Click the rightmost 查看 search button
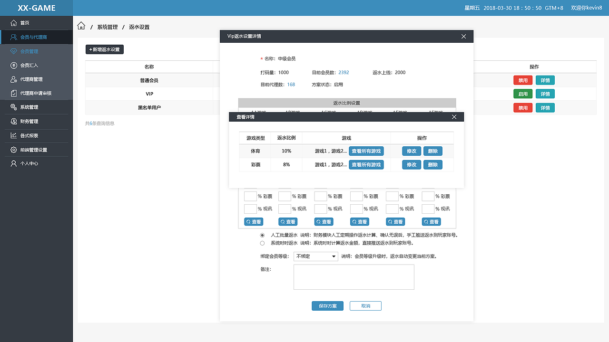This screenshot has width=609, height=342. (x=432, y=222)
